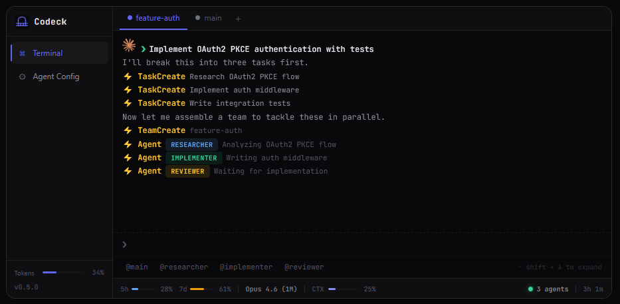Click the text Analyzing OAuth2 PKCE flow

(x=279, y=144)
